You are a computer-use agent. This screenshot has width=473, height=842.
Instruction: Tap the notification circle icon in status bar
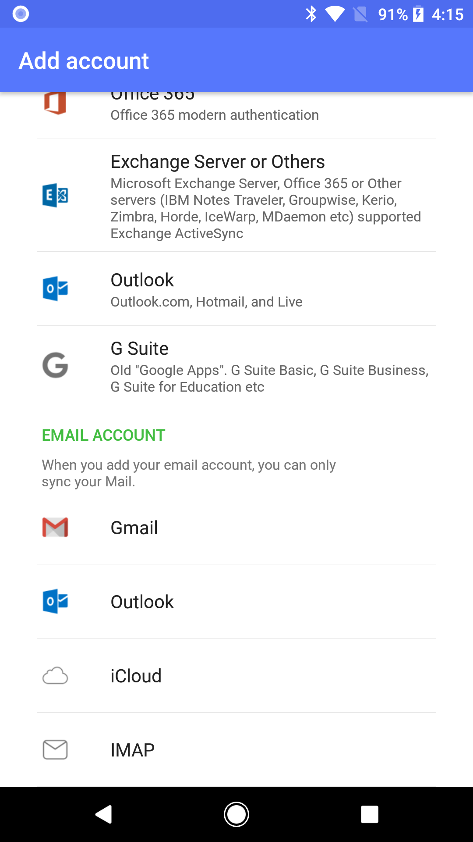coord(21,14)
